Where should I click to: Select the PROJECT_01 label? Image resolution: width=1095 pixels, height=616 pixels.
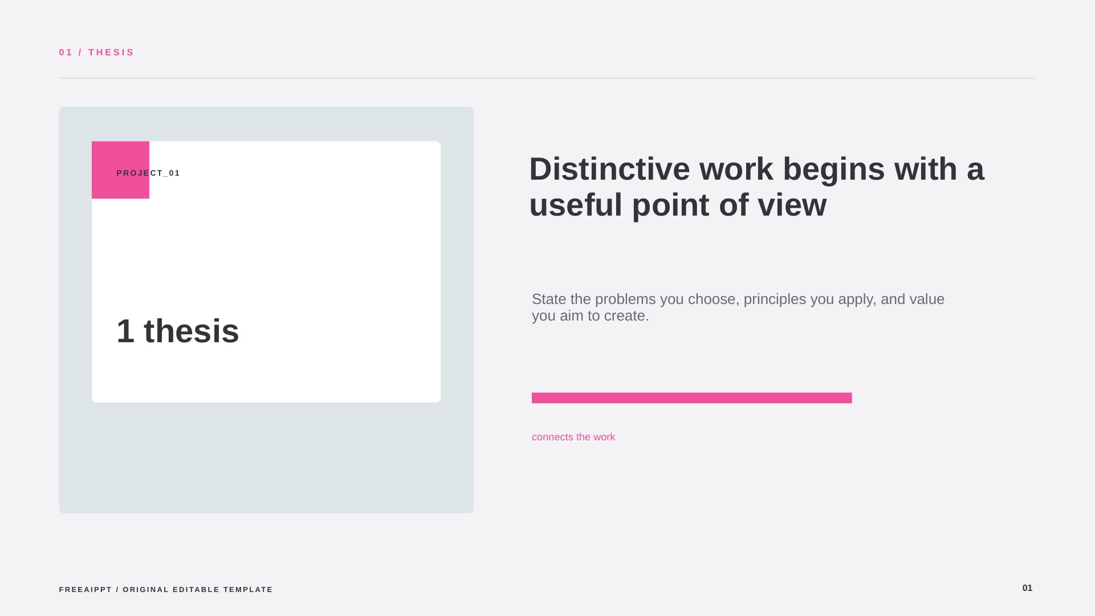click(148, 173)
